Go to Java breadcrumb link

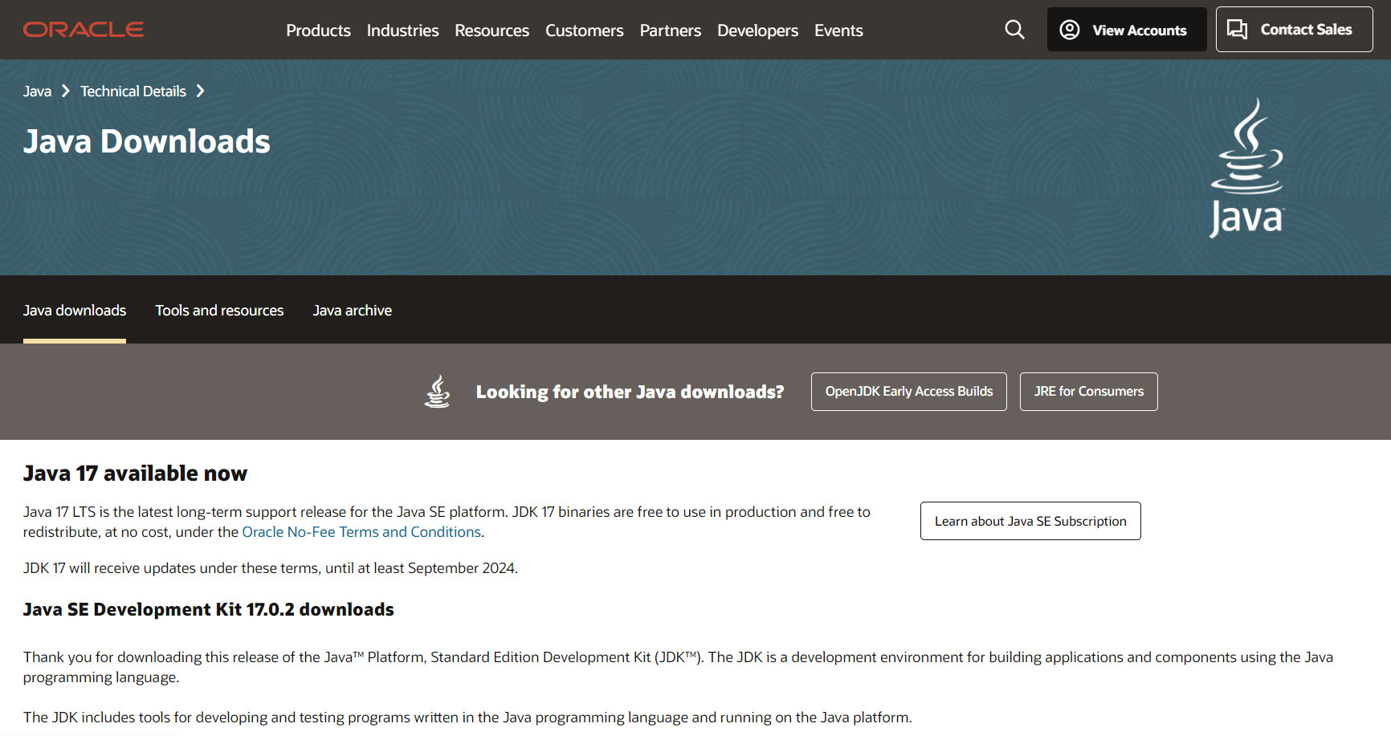click(37, 91)
